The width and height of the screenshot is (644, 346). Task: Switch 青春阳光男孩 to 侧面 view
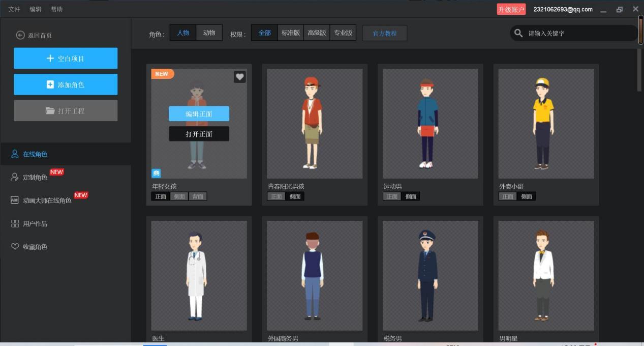tap(295, 196)
